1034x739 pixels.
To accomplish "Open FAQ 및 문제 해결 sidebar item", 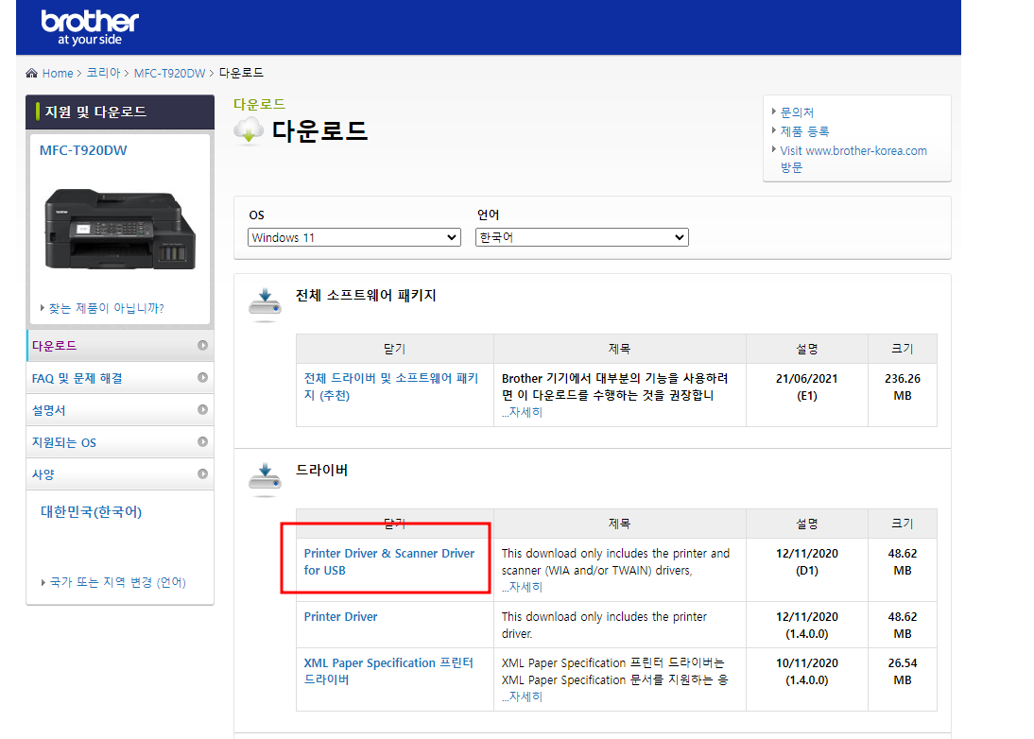I will coord(120,378).
